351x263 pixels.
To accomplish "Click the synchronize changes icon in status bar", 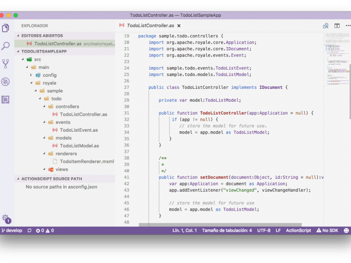I will coord(29,230).
